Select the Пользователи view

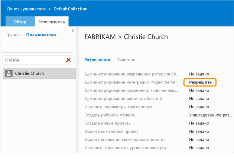click(x=41, y=35)
